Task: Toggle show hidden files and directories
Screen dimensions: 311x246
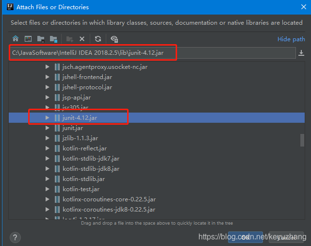Action: click(115, 39)
